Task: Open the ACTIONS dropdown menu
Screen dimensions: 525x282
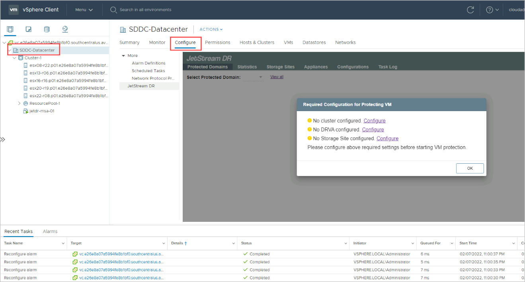Action: point(211,29)
